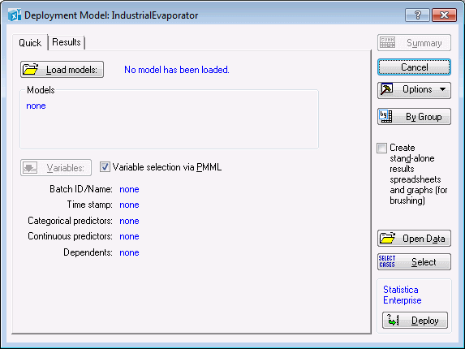Click the 'Categorical predictors:' label
465x349 pixels.
click(70, 221)
